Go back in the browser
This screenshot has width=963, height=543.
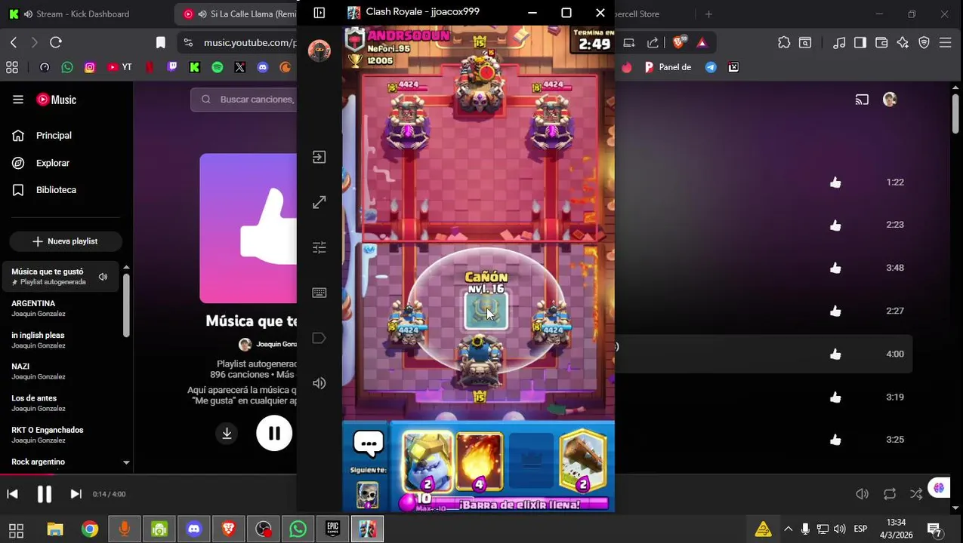tap(13, 42)
